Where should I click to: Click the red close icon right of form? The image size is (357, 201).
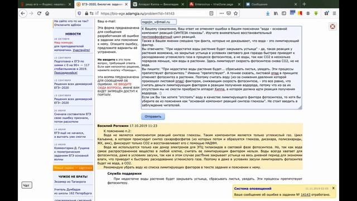pos(332,26)
